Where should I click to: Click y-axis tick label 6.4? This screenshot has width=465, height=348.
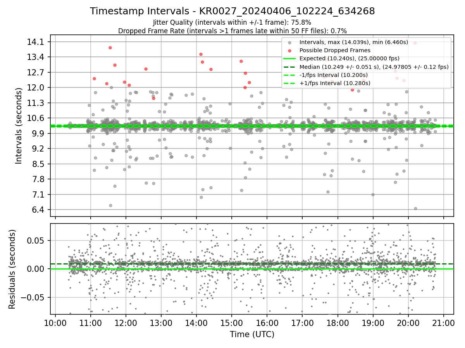click(x=38, y=210)
